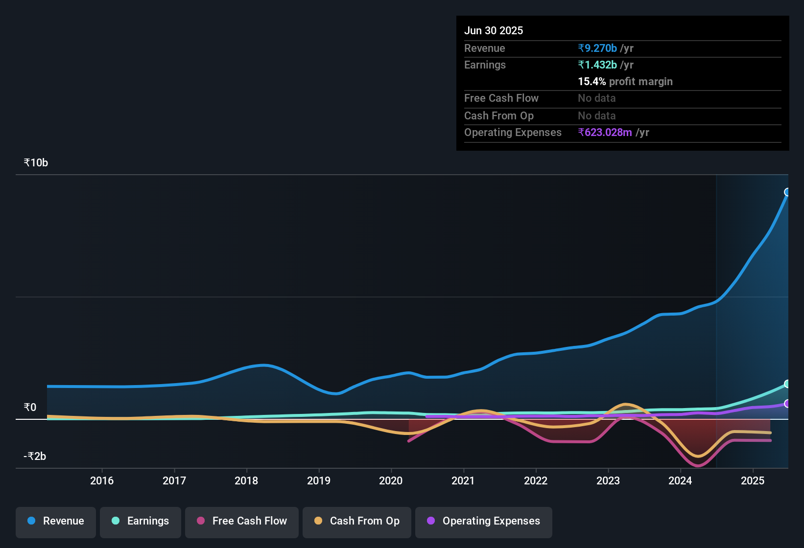Click the Operating Expenses tooltip row label

(513, 132)
